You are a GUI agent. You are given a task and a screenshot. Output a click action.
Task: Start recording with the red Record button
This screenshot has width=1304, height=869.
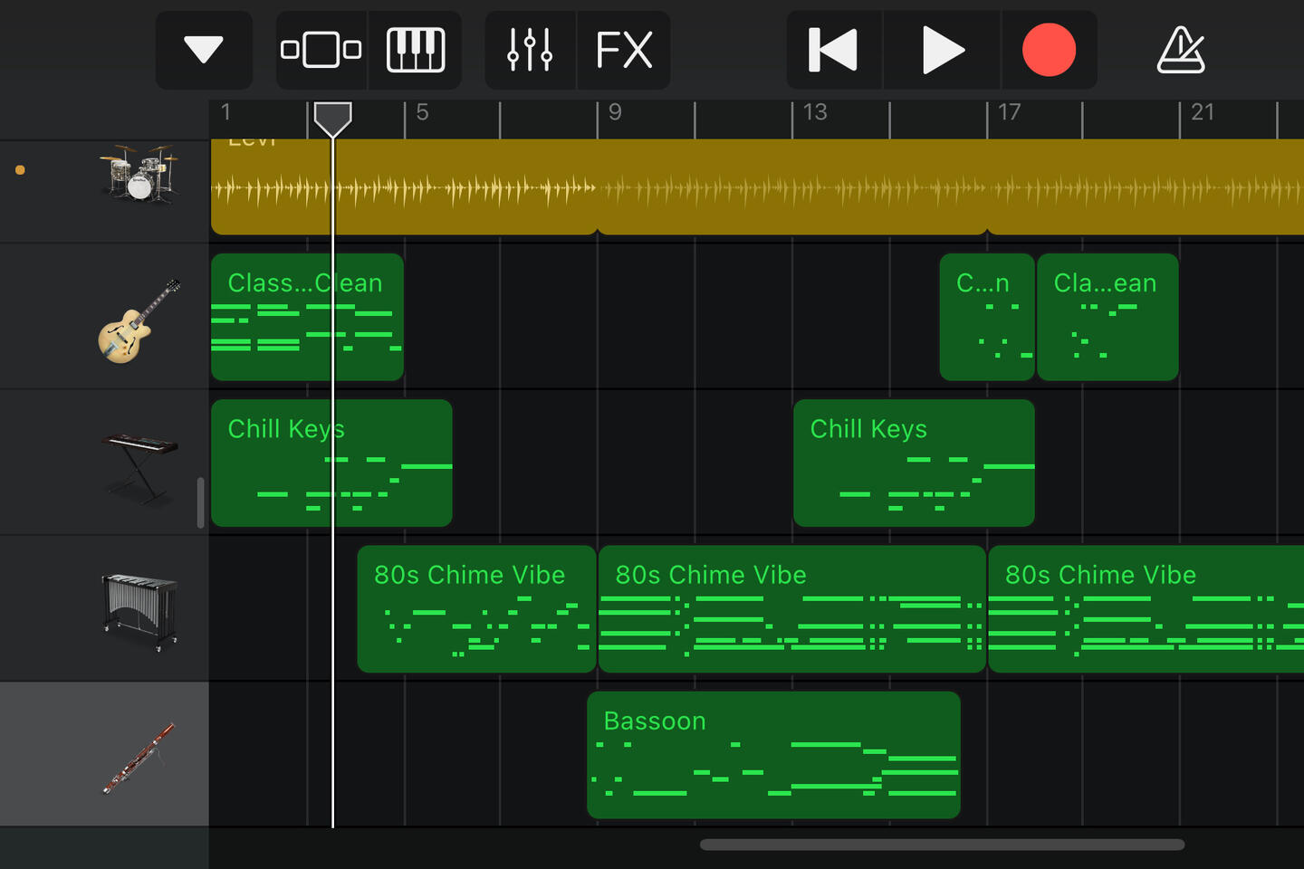pos(1049,50)
